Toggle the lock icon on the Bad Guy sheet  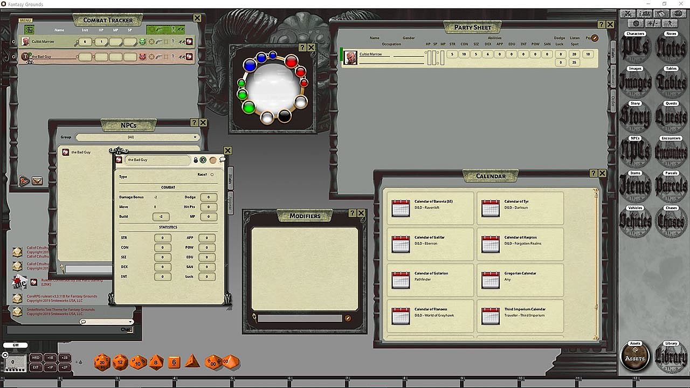[196, 160]
